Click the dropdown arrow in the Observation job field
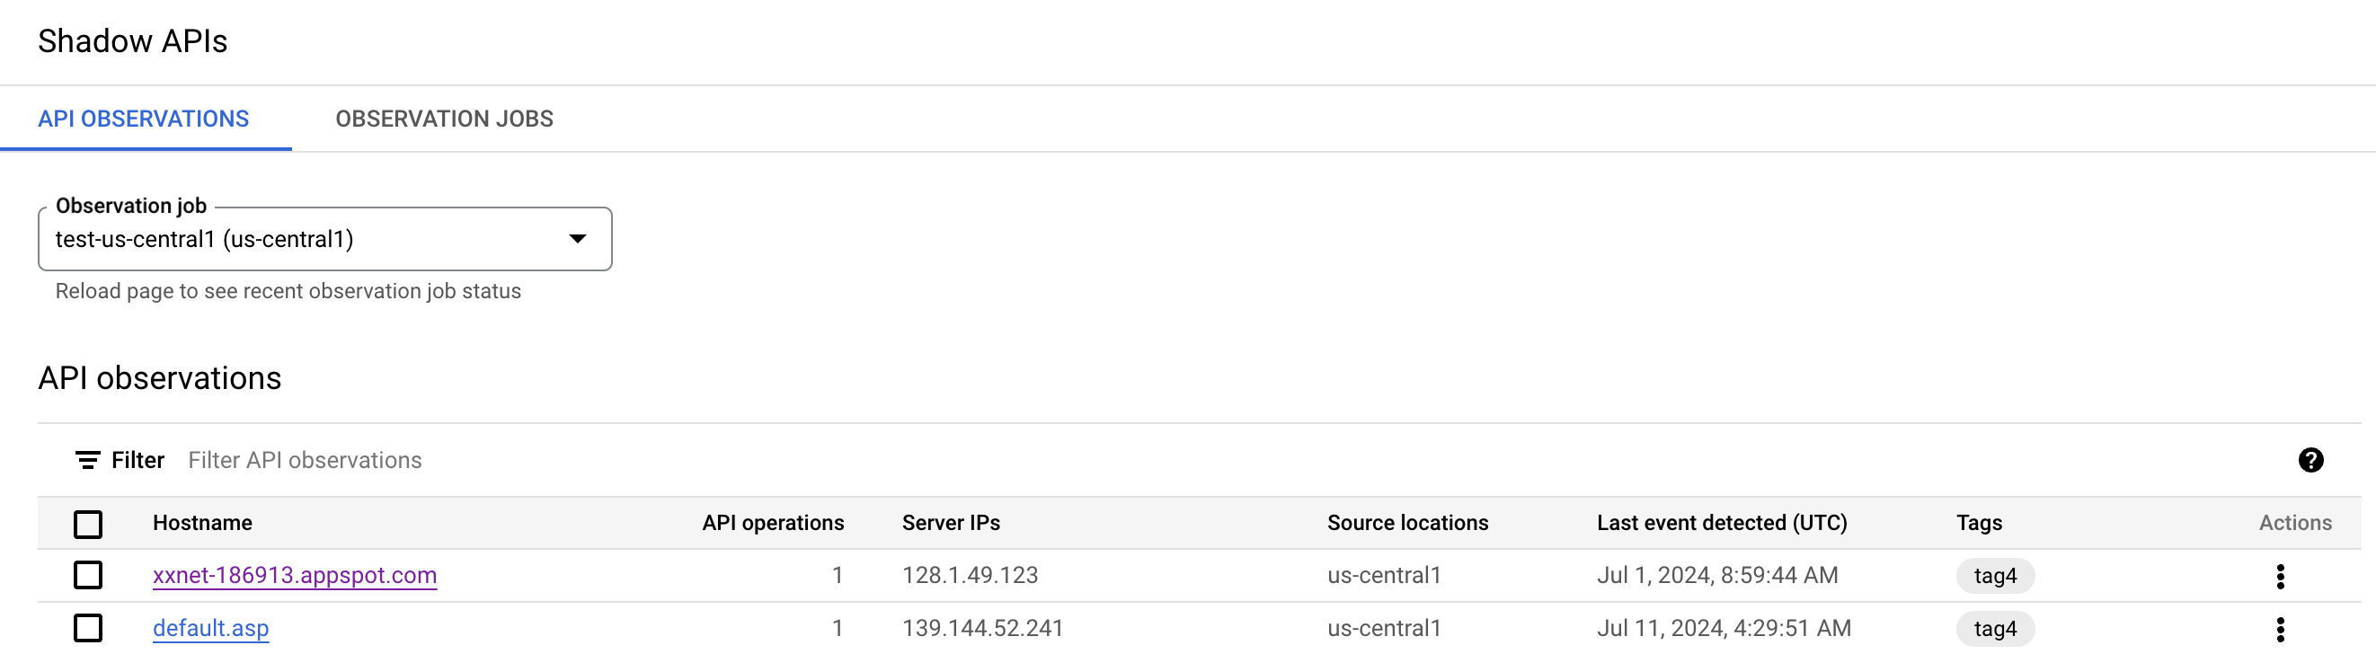The width and height of the screenshot is (2376, 654). [x=576, y=238]
